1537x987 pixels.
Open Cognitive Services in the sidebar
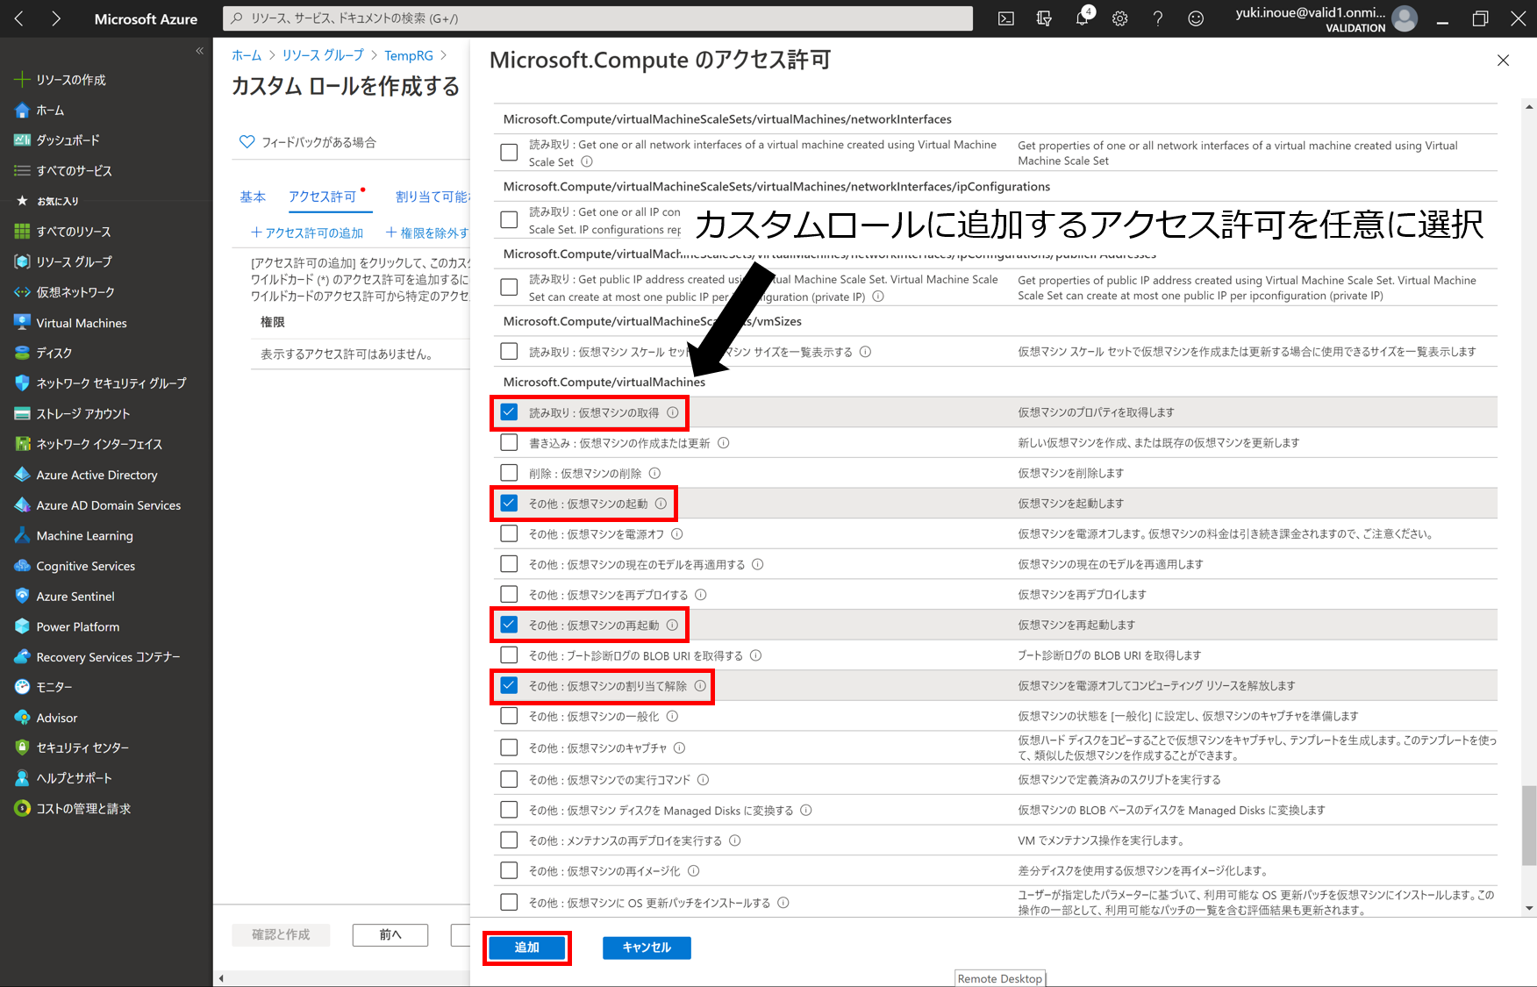pyautogui.click(x=85, y=566)
